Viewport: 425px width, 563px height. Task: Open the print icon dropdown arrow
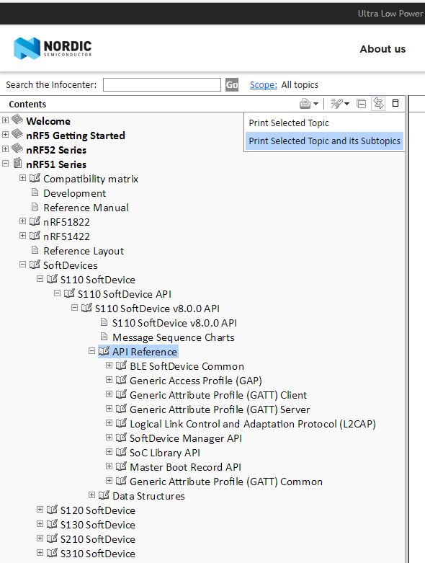(316, 104)
